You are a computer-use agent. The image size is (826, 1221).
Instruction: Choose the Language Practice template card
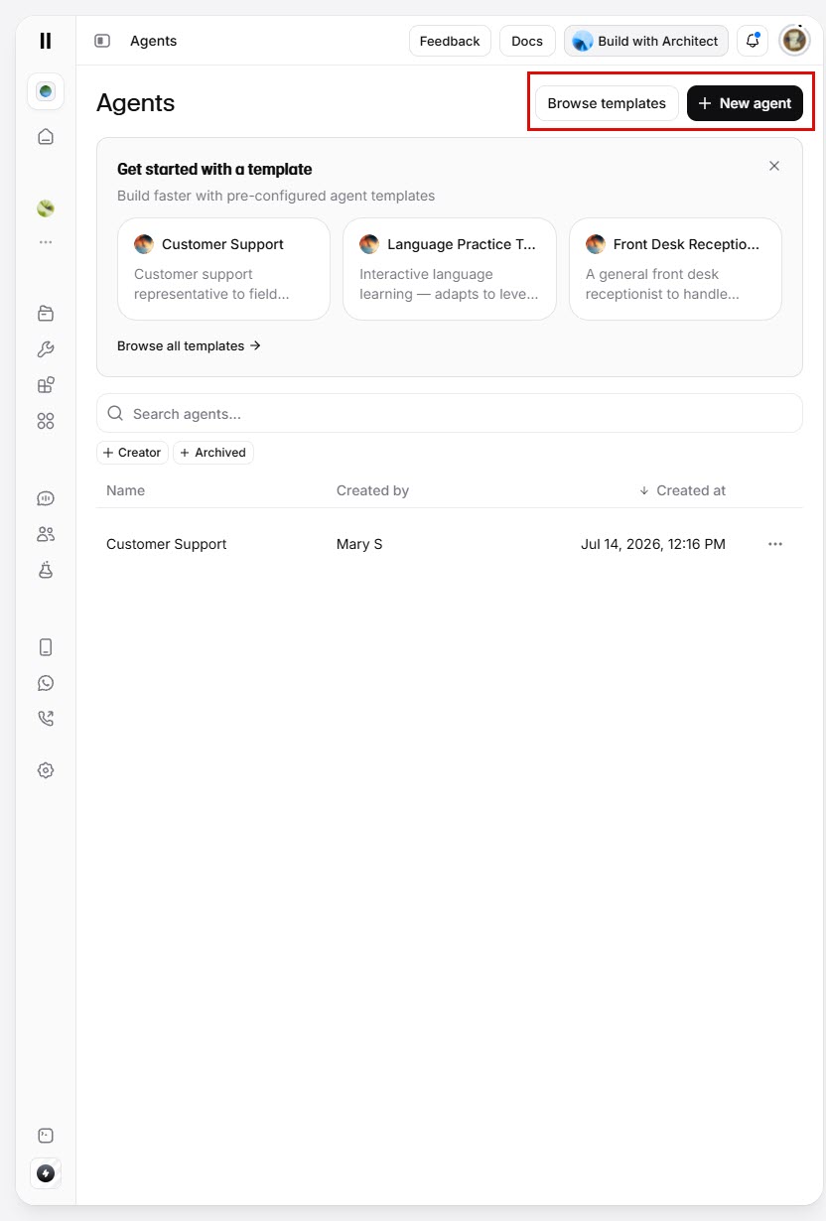(450, 269)
